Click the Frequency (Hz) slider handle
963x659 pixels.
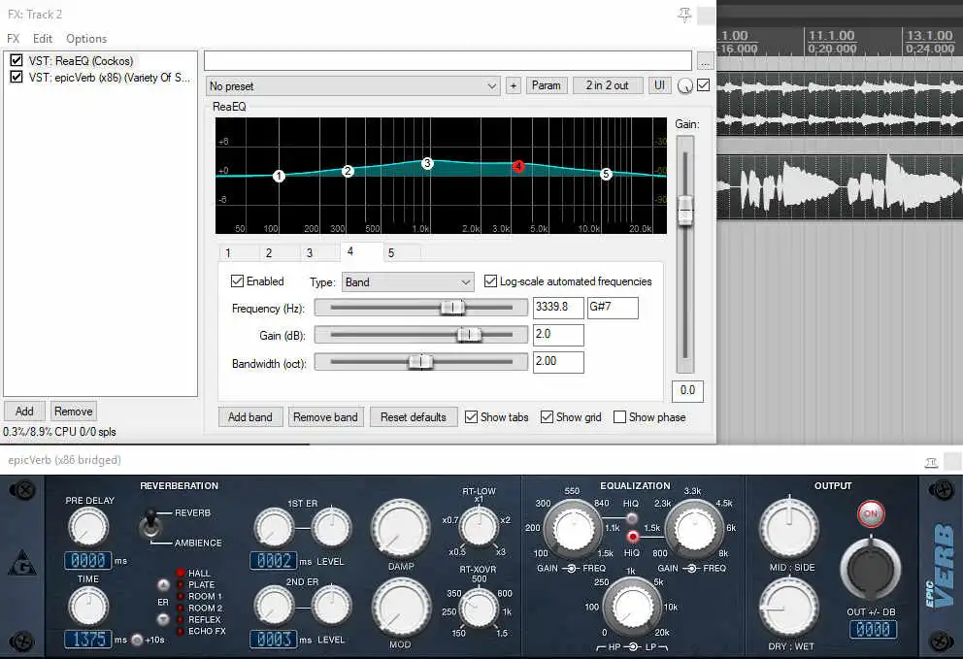(452, 307)
